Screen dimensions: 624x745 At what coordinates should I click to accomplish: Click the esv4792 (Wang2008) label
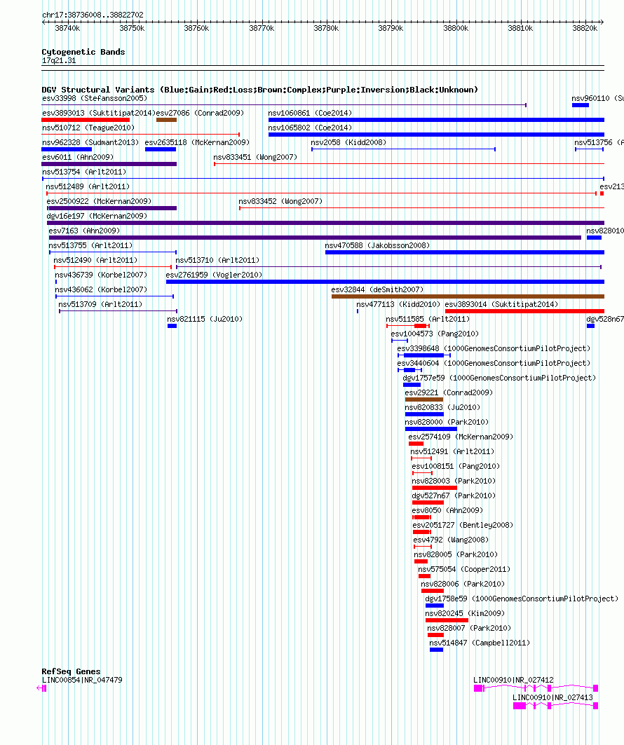click(451, 540)
